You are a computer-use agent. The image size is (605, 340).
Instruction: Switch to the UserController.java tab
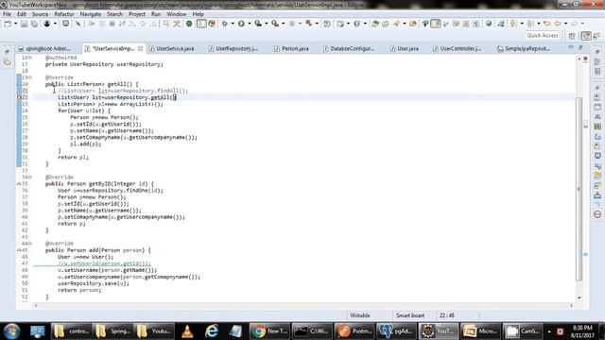coord(458,48)
